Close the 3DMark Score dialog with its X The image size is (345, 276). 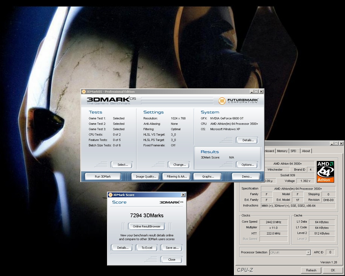click(183, 195)
